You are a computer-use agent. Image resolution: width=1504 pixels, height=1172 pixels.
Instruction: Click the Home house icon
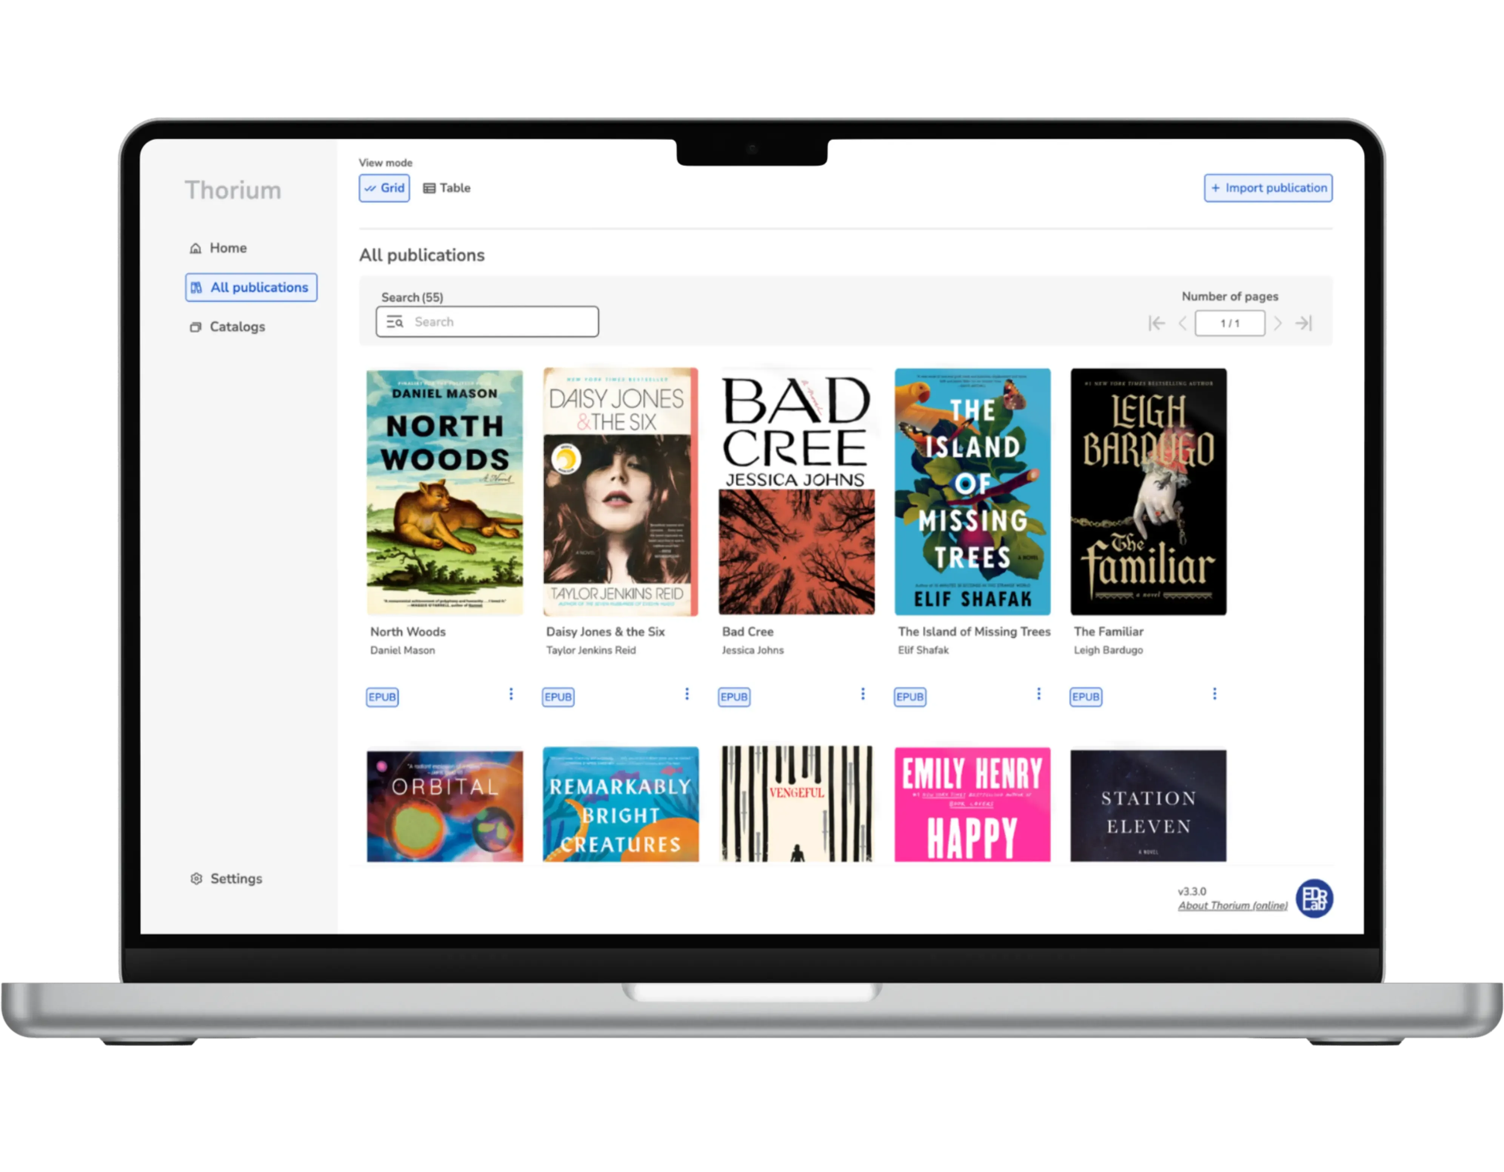[x=196, y=249]
